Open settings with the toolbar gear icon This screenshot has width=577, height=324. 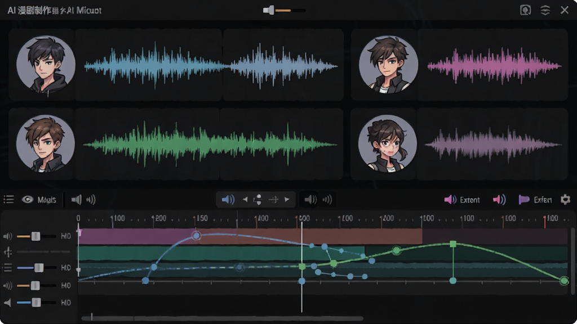click(565, 200)
